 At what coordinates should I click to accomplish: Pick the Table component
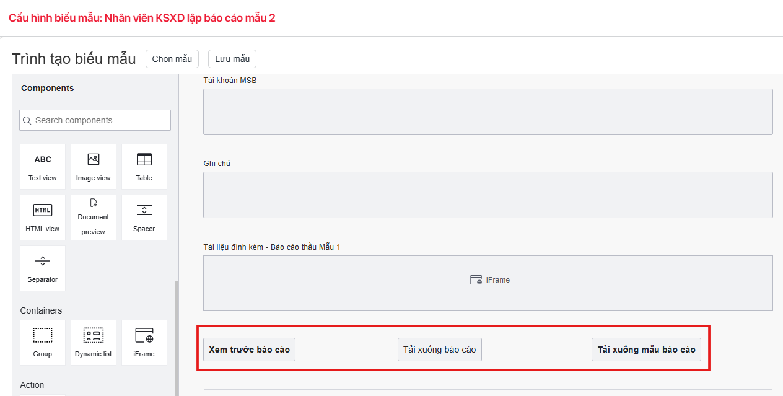(144, 167)
